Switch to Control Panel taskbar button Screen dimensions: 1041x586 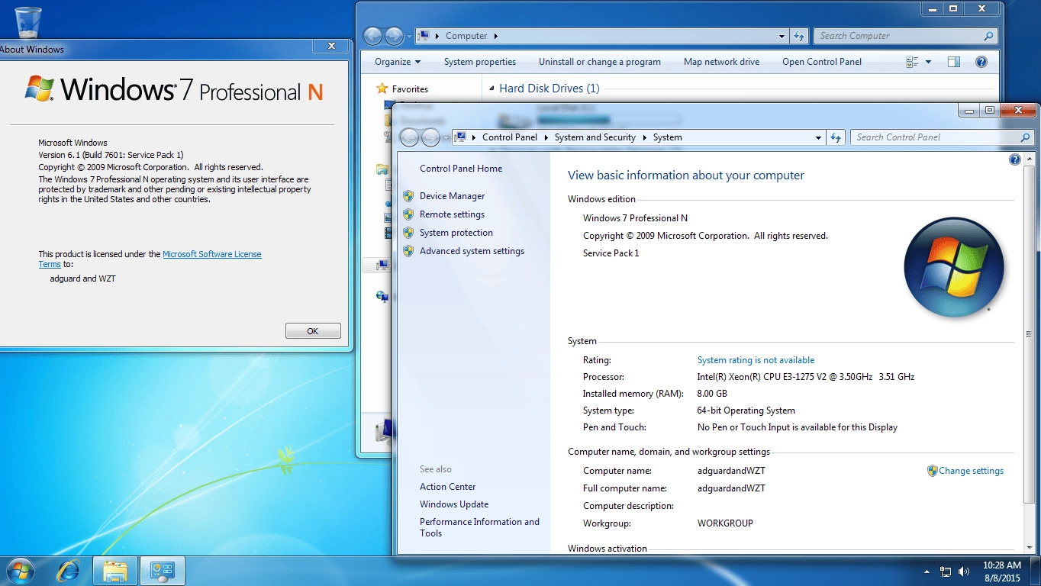(x=163, y=571)
